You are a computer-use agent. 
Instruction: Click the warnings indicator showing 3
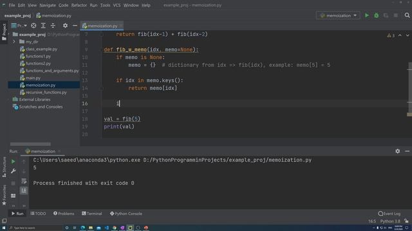(x=391, y=35)
